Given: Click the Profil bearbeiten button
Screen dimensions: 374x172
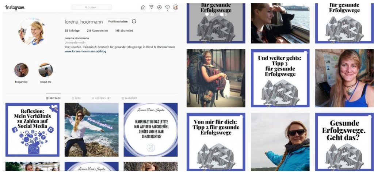Looking at the screenshot, I should click(118, 21).
